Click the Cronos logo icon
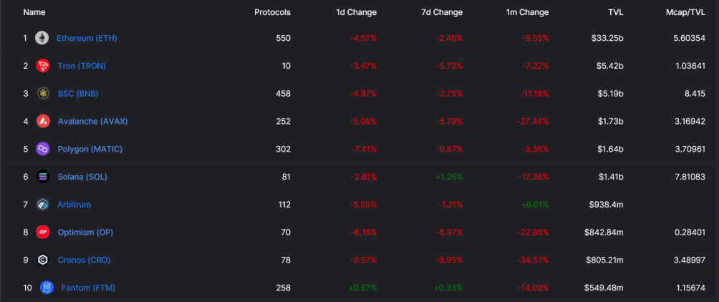The width and height of the screenshot is (719, 302). tap(43, 260)
